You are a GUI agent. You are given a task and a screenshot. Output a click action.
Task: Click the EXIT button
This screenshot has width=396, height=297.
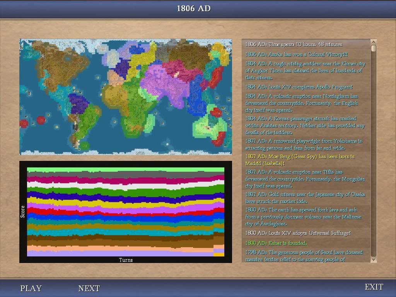pos(374,287)
